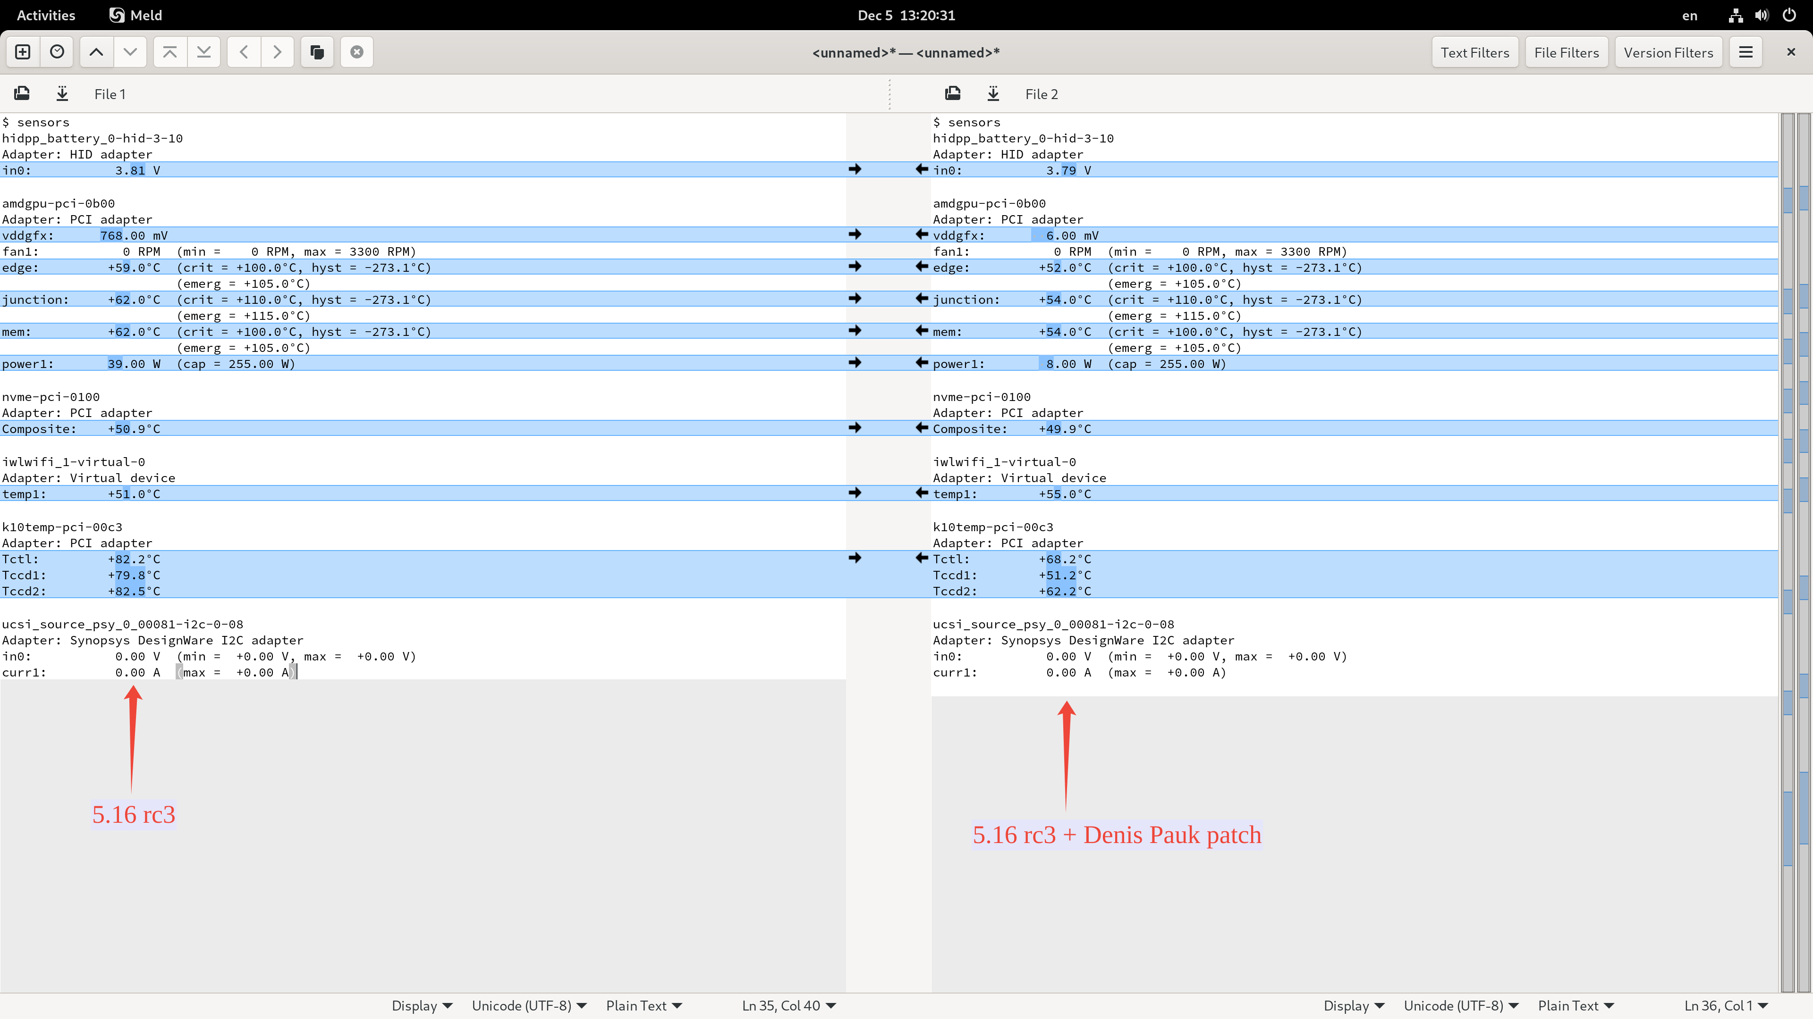Image resolution: width=1813 pixels, height=1019 pixels.
Task: Save File 1 using its save icon
Action: click(62, 93)
